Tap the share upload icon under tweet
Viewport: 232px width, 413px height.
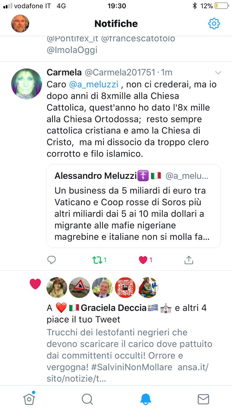189,260
